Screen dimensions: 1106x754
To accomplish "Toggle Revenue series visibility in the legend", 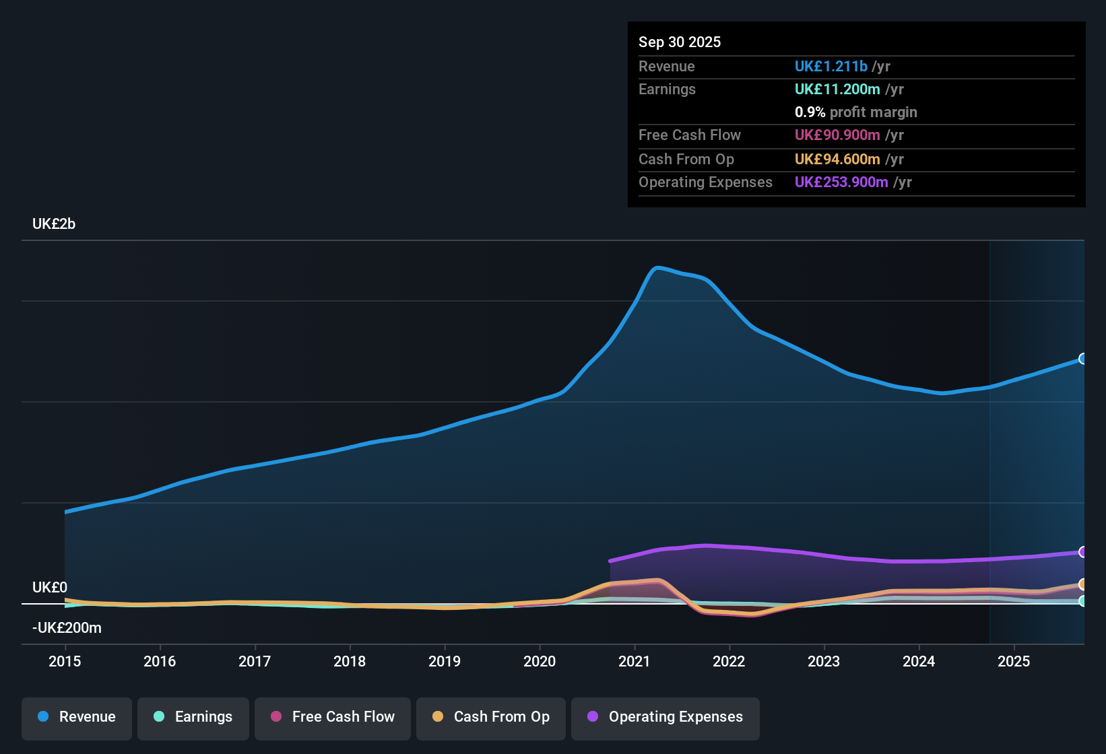I will tap(76, 717).
